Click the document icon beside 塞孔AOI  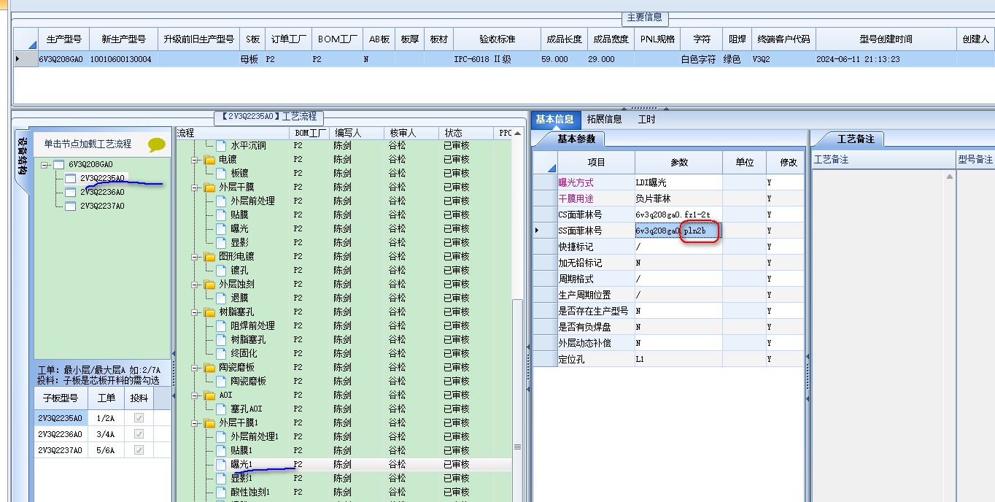(222, 409)
